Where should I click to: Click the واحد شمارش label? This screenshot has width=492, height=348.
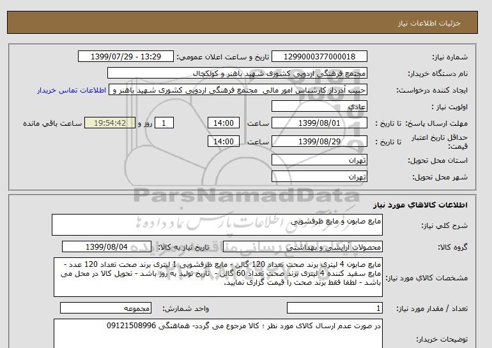(185, 309)
